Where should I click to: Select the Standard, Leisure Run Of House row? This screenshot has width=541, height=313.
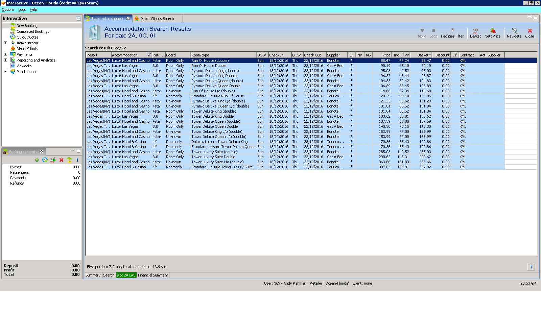point(295,96)
